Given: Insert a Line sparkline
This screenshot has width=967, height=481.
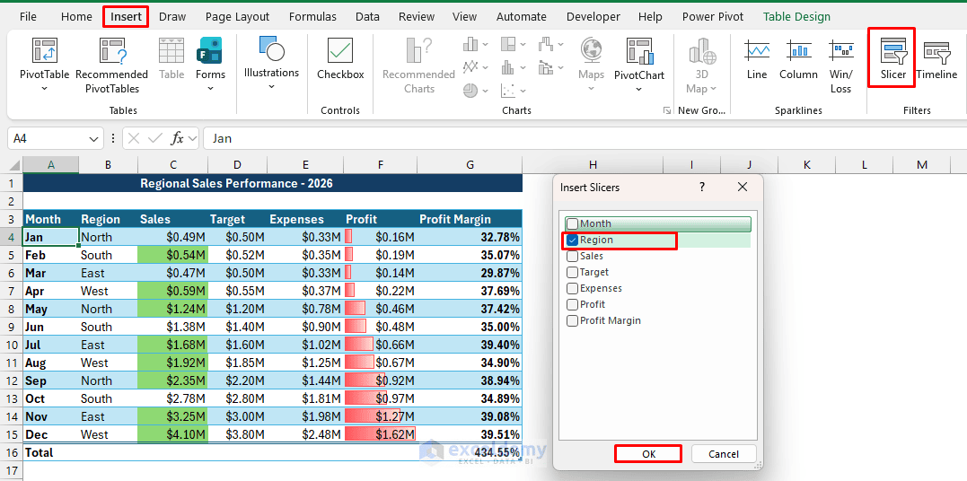Looking at the screenshot, I should (756, 59).
